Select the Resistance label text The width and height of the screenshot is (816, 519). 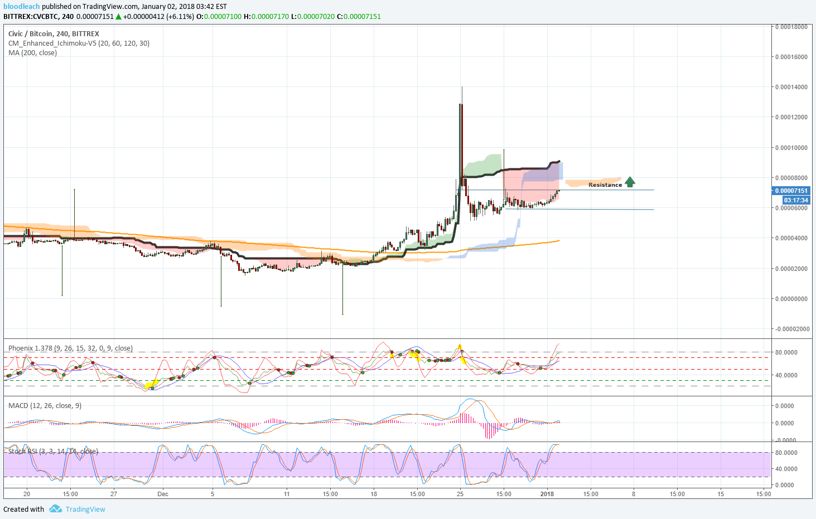[605, 185]
